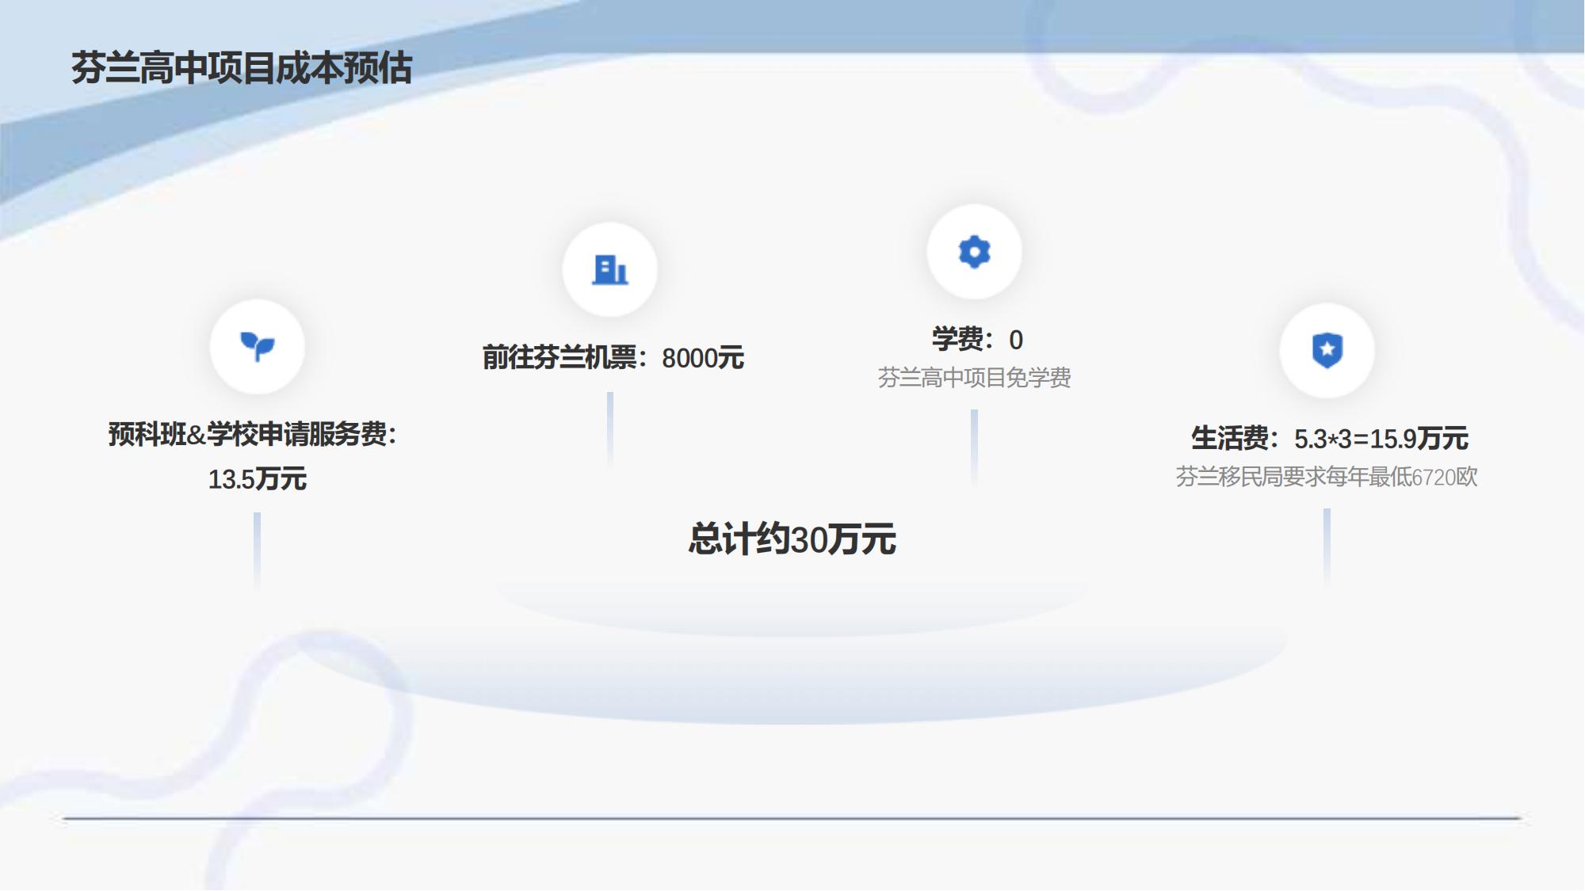This screenshot has height=891, width=1585.
Task: Click the sprout leaf icon circle
Action: 257,346
